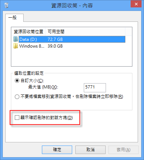Select the 自訂大小 radio button
The height and width of the screenshot is (160, 144).
(17, 81)
